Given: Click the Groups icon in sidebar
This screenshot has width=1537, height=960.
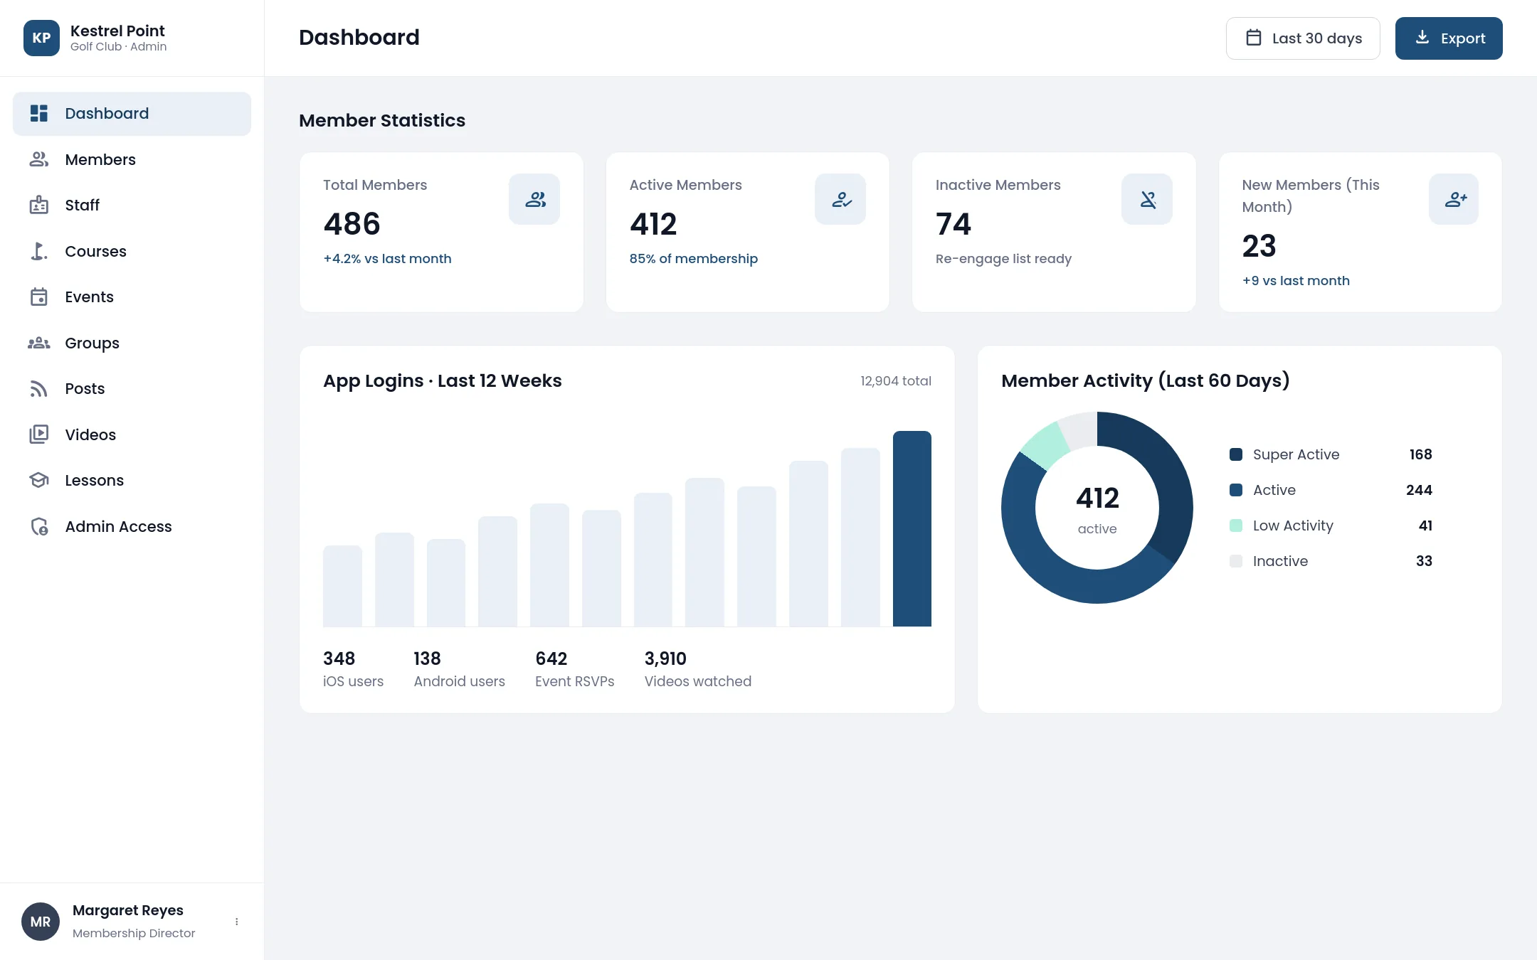Looking at the screenshot, I should (x=39, y=343).
